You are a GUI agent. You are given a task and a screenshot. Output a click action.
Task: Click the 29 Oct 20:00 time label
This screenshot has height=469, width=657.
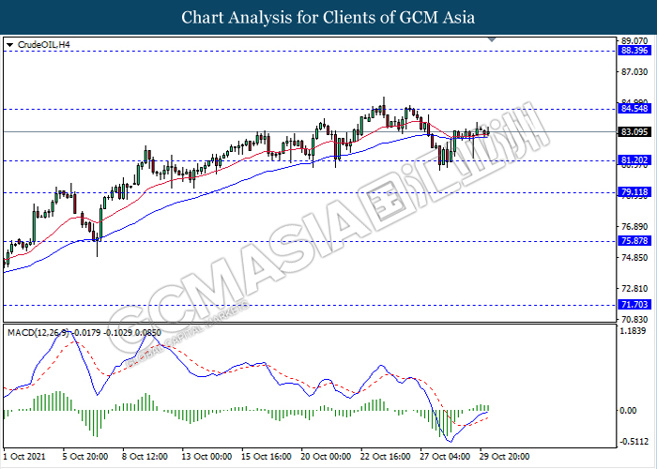tap(505, 457)
